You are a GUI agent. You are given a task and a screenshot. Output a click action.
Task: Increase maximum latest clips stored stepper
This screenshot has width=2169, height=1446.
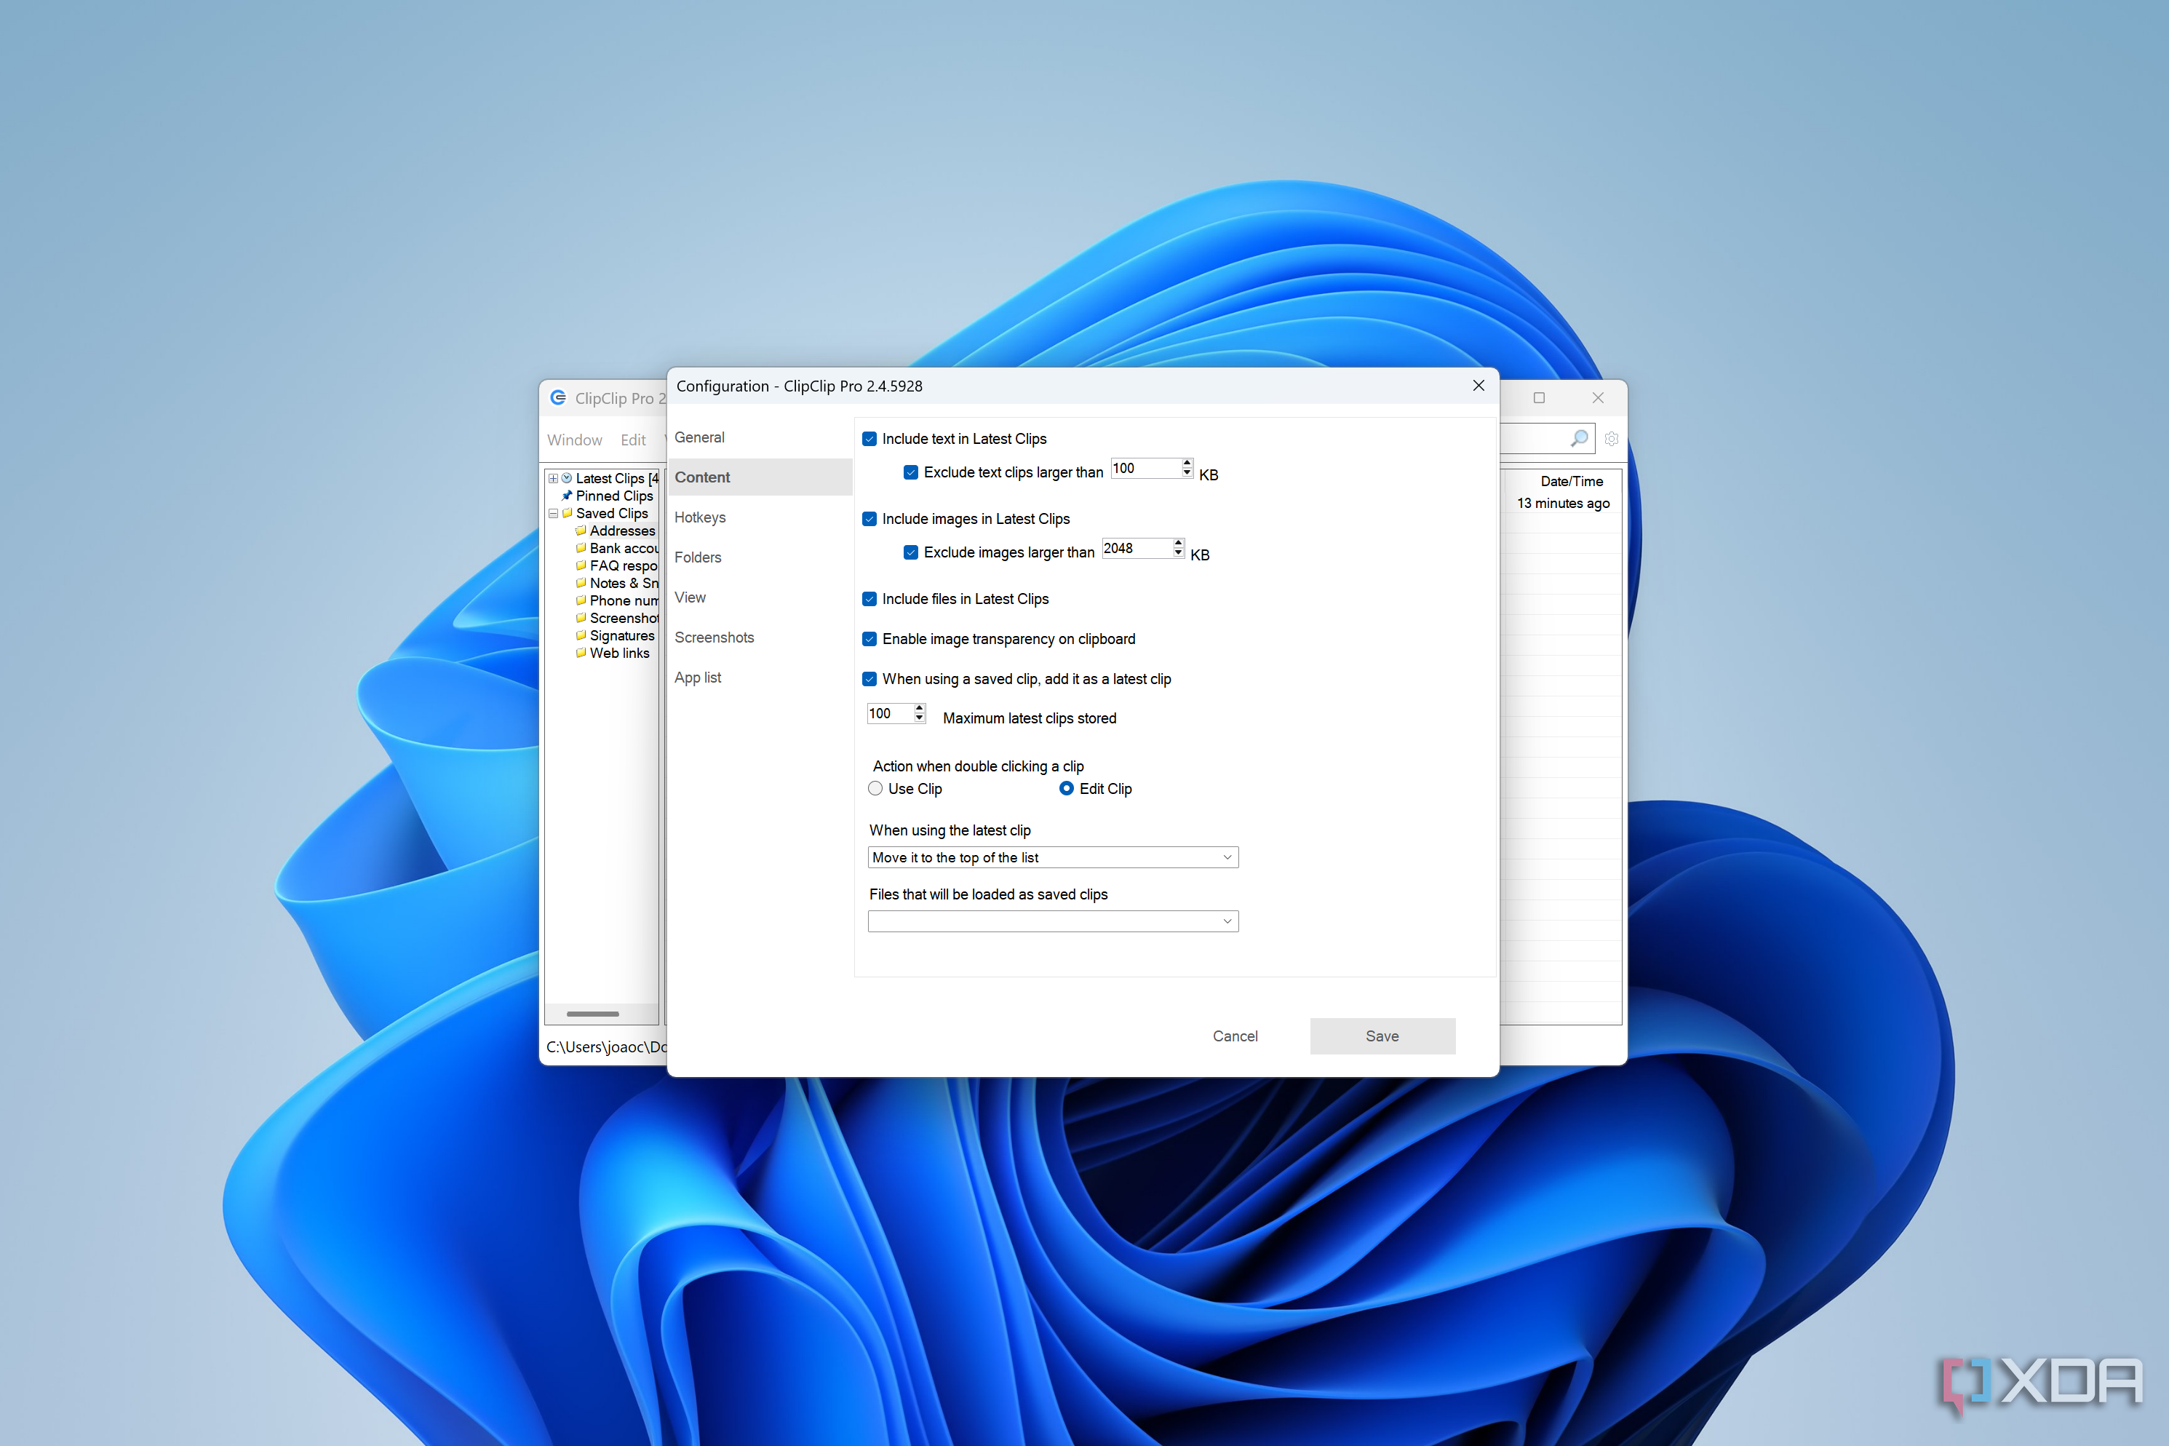(919, 708)
